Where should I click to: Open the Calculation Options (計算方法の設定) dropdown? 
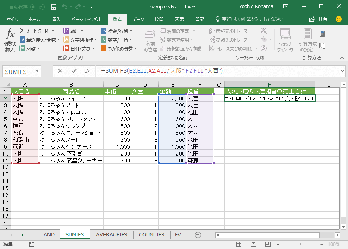pyautogui.click(x=307, y=40)
